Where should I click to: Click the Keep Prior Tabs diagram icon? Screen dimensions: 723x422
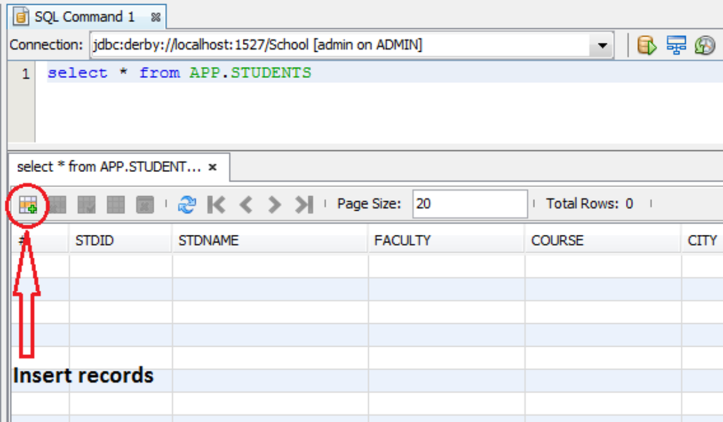[676, 45]
